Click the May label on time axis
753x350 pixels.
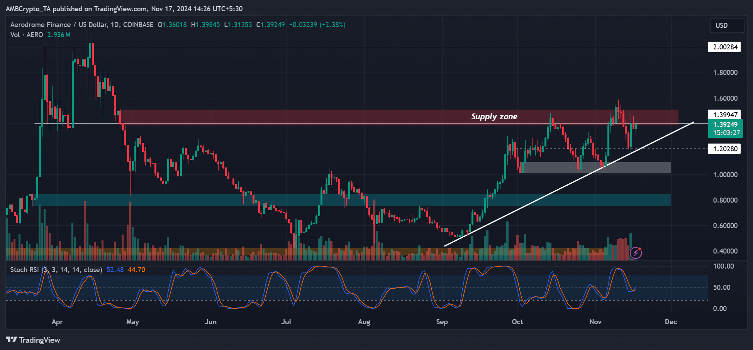pos(133,322)
